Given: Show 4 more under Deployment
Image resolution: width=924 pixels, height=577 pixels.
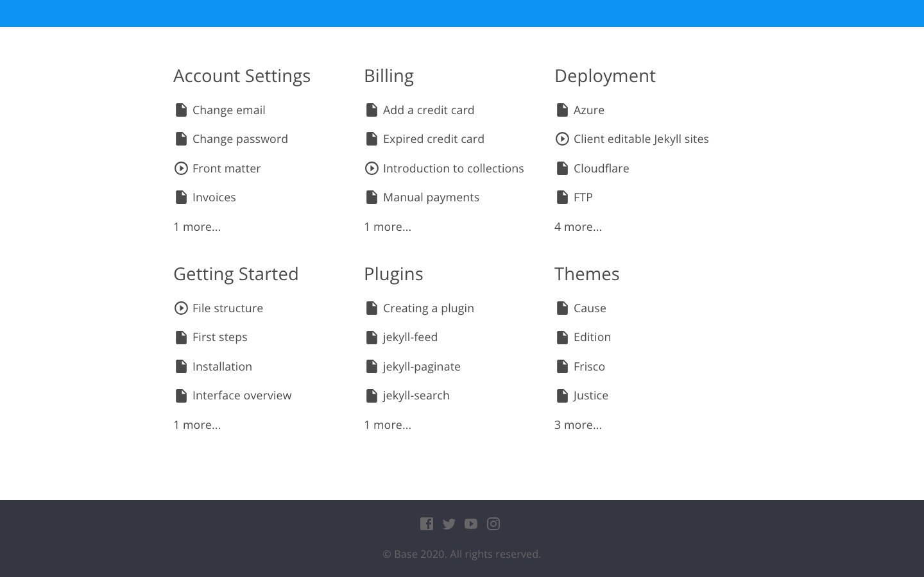Looking at the screenshot, I should (578, 227).
